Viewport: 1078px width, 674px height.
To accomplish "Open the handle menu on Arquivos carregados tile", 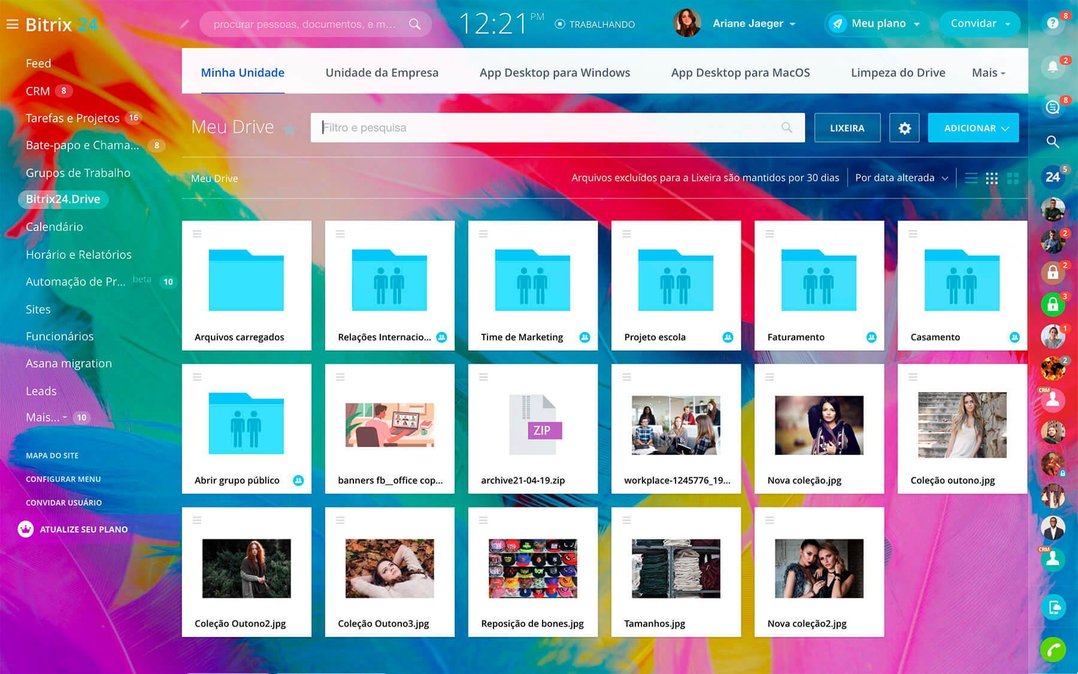I will point(197,234).
